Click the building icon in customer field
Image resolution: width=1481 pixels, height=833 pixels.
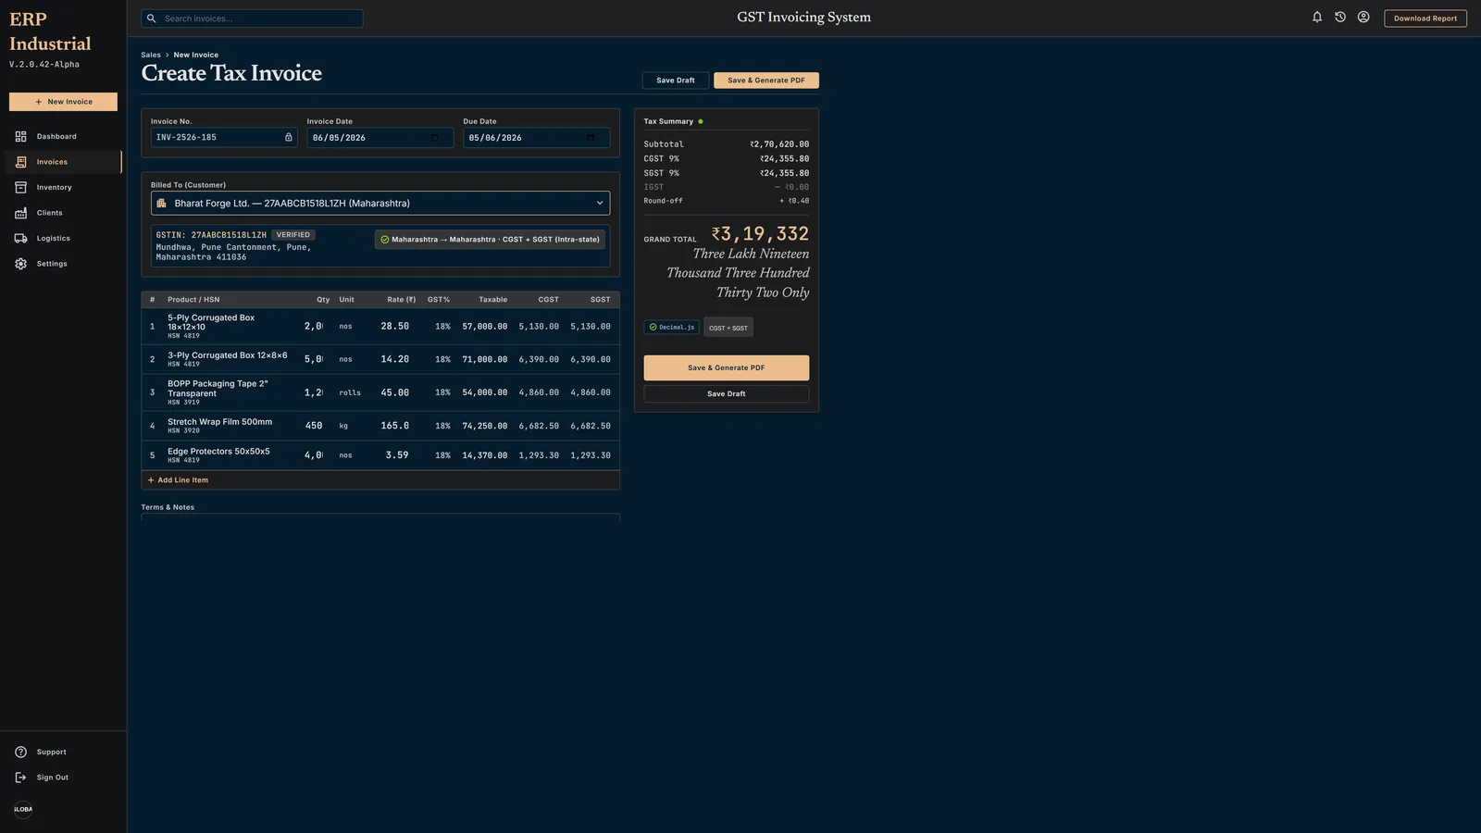[x=161, y=204]
